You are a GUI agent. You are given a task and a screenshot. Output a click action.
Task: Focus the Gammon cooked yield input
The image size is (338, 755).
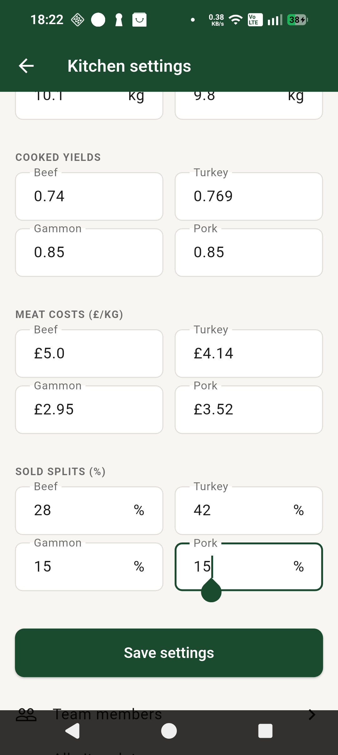(89, 252)
